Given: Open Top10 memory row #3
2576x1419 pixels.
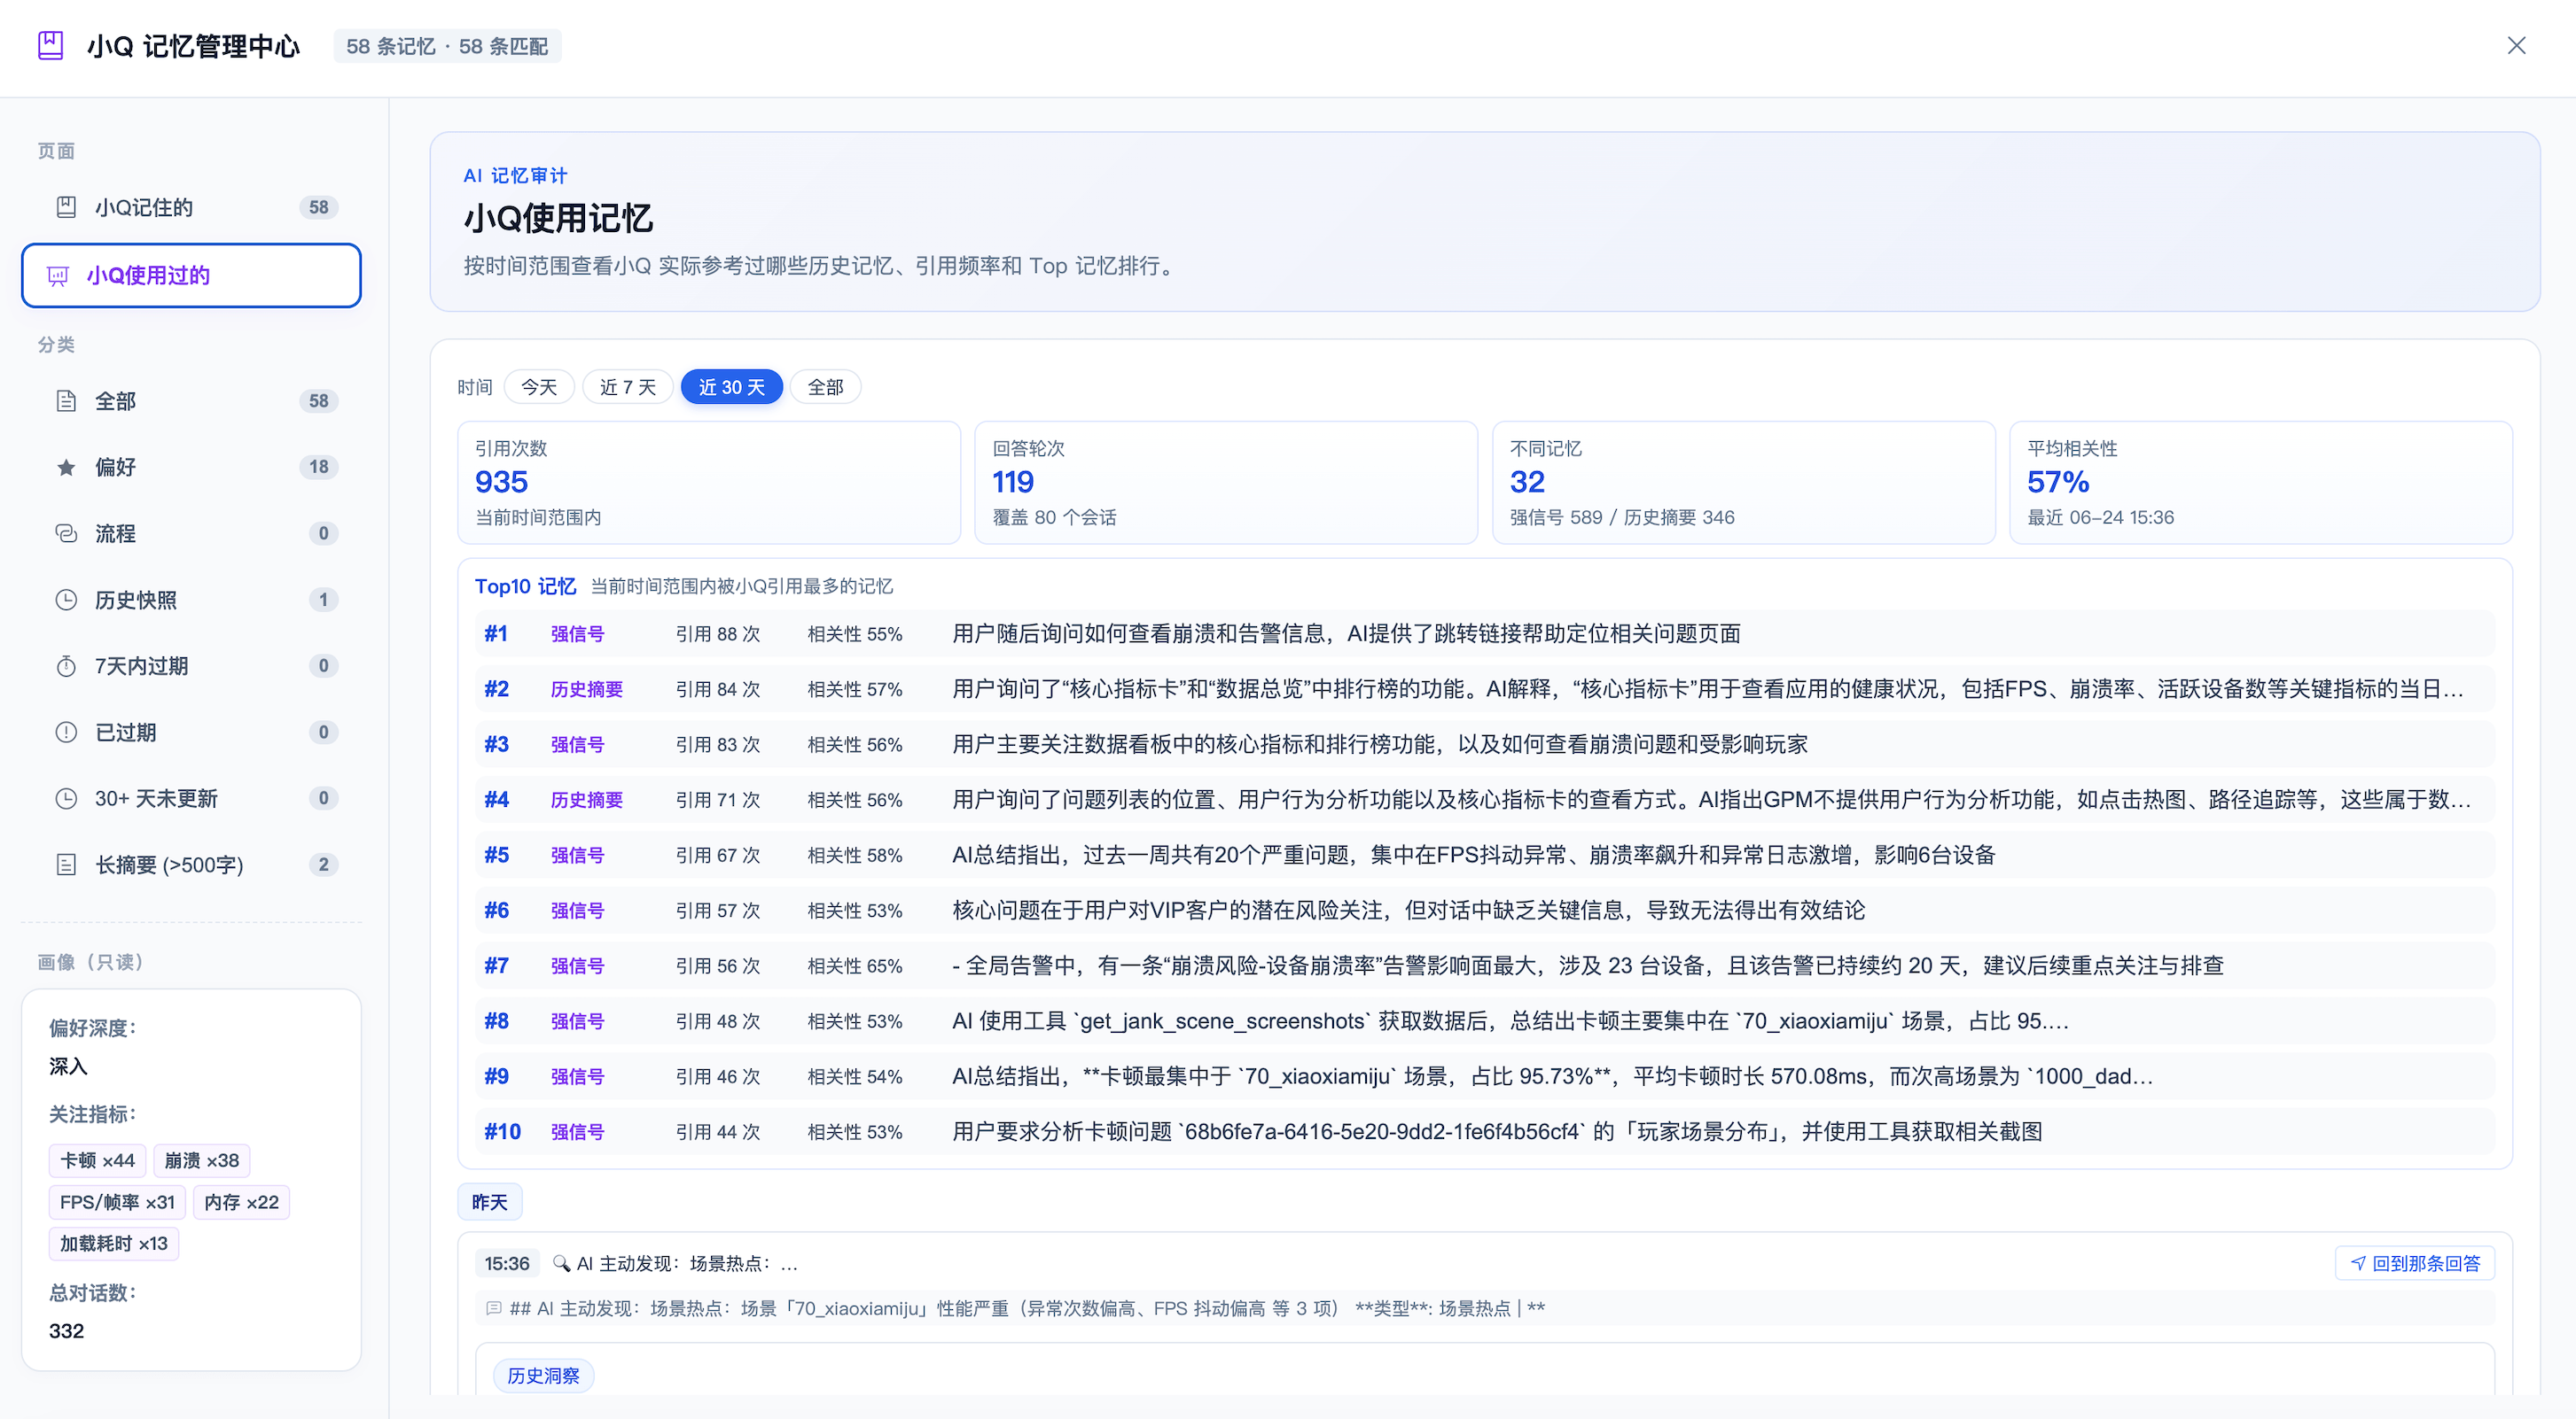Looking at the screenshot, I should click(1484, 744).
